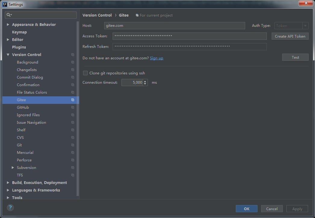Viewport: 315px width, 218px height.
Task: Click the Apply button
Action: pos(297,209)
